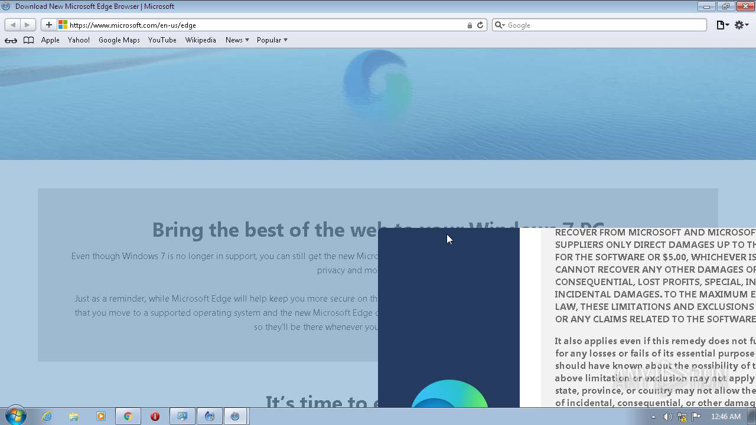The width and height of the screenshot is (756, 425).
Task: Open the page menu icon
Action: tap(722, 25)
